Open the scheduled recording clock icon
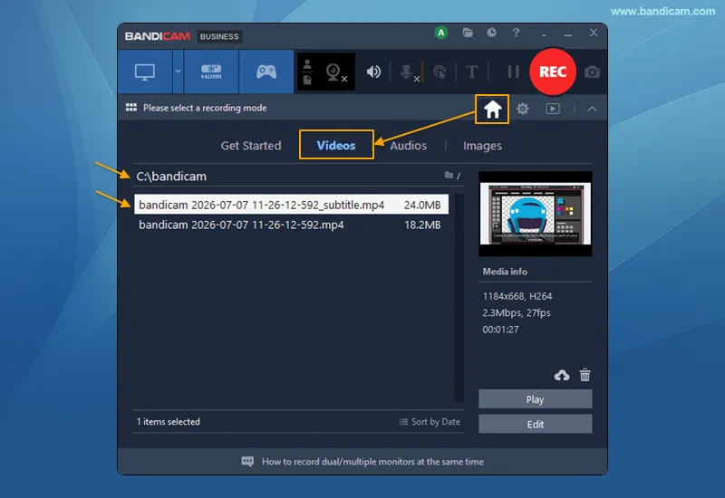 tap(491, 33)
